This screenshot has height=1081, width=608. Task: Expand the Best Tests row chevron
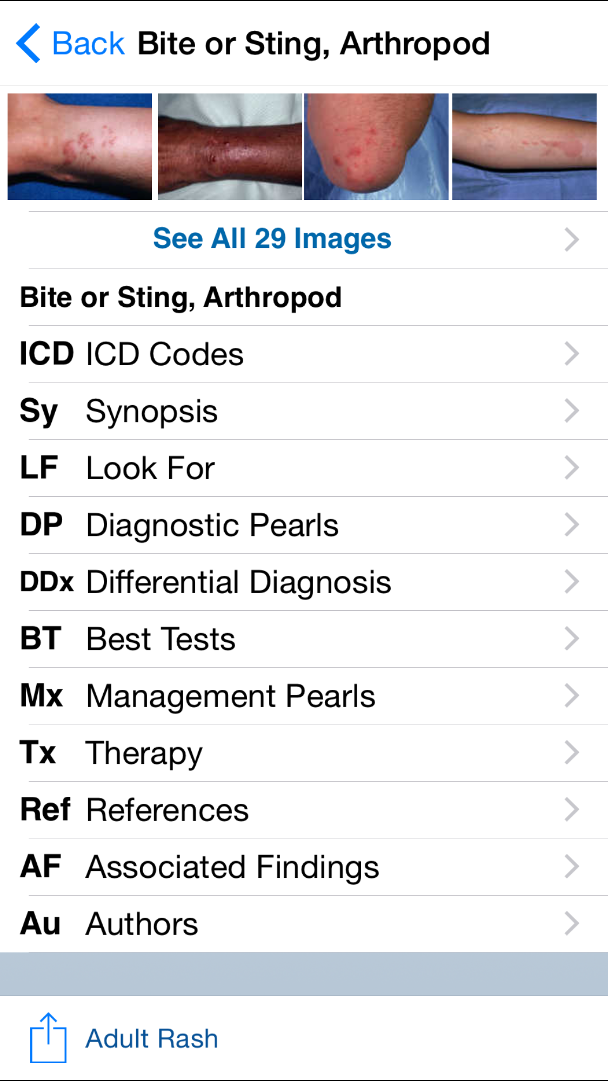pyautogui.click(x=571, y=639)
